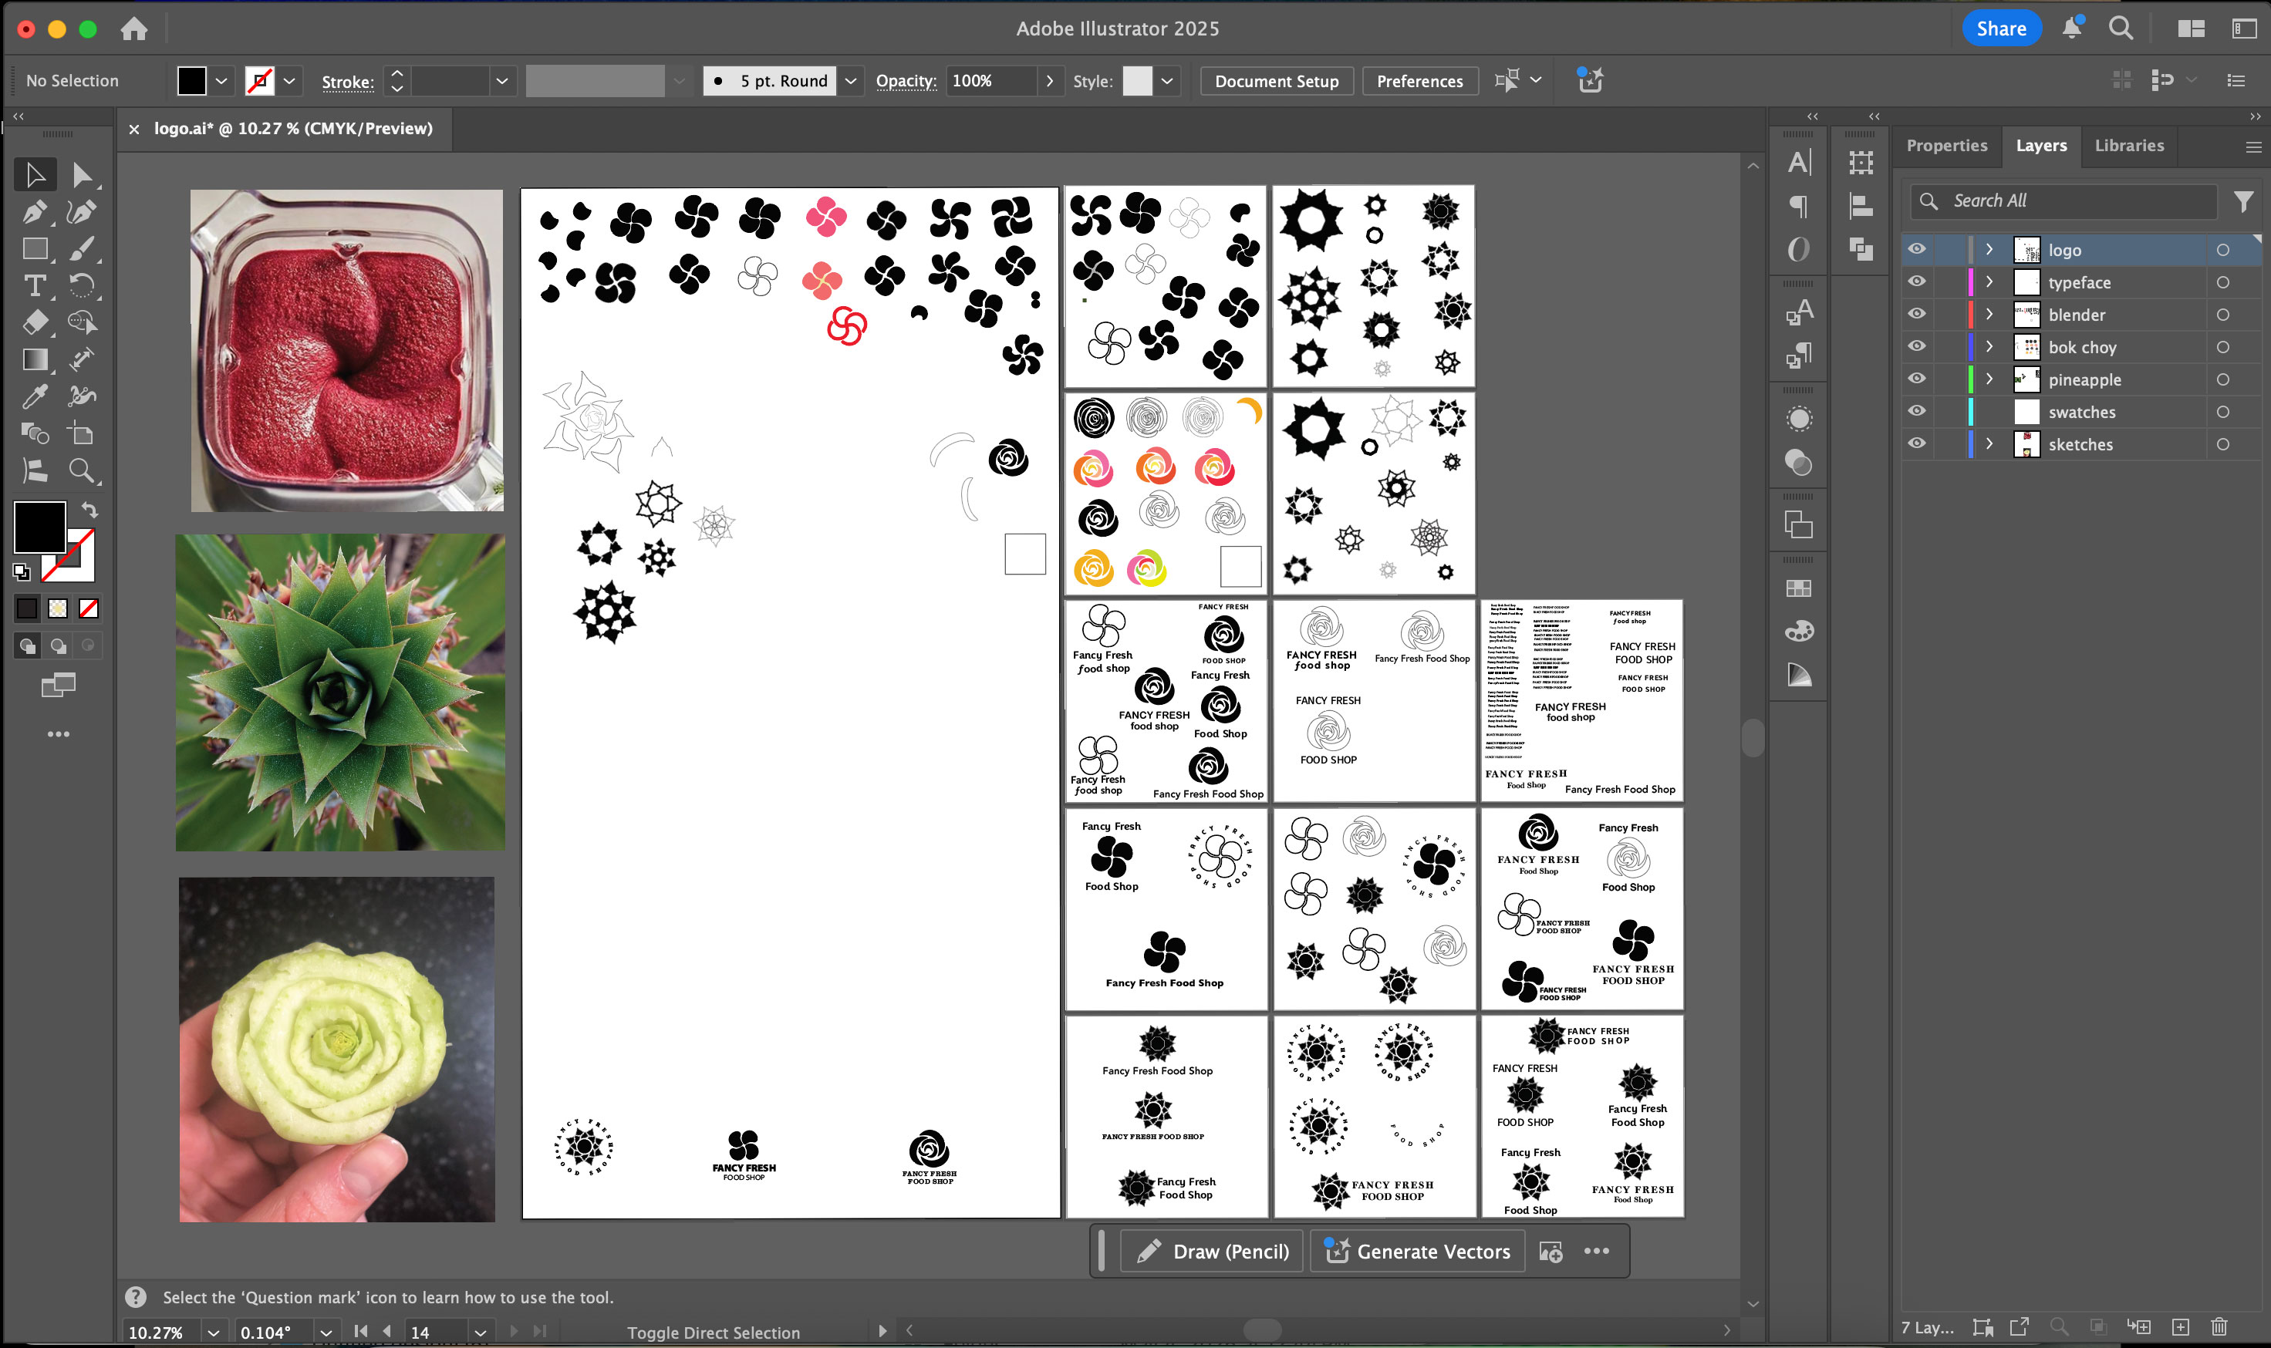Hide the typeface layer
The width and height of the screenshot is (2271, 1348).
point(1917,281)
